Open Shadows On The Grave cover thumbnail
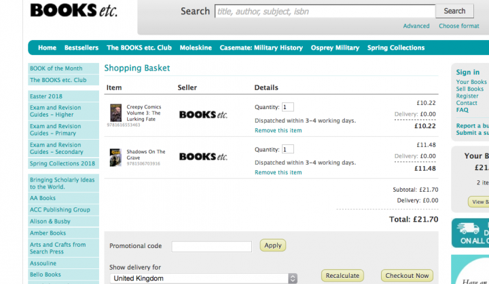 [115, 157]
